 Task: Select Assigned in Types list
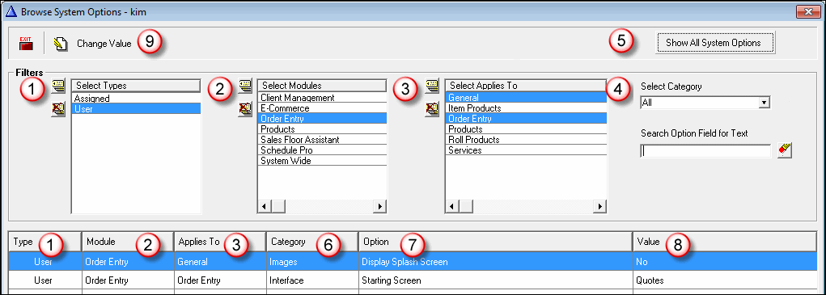coord(136,98)
